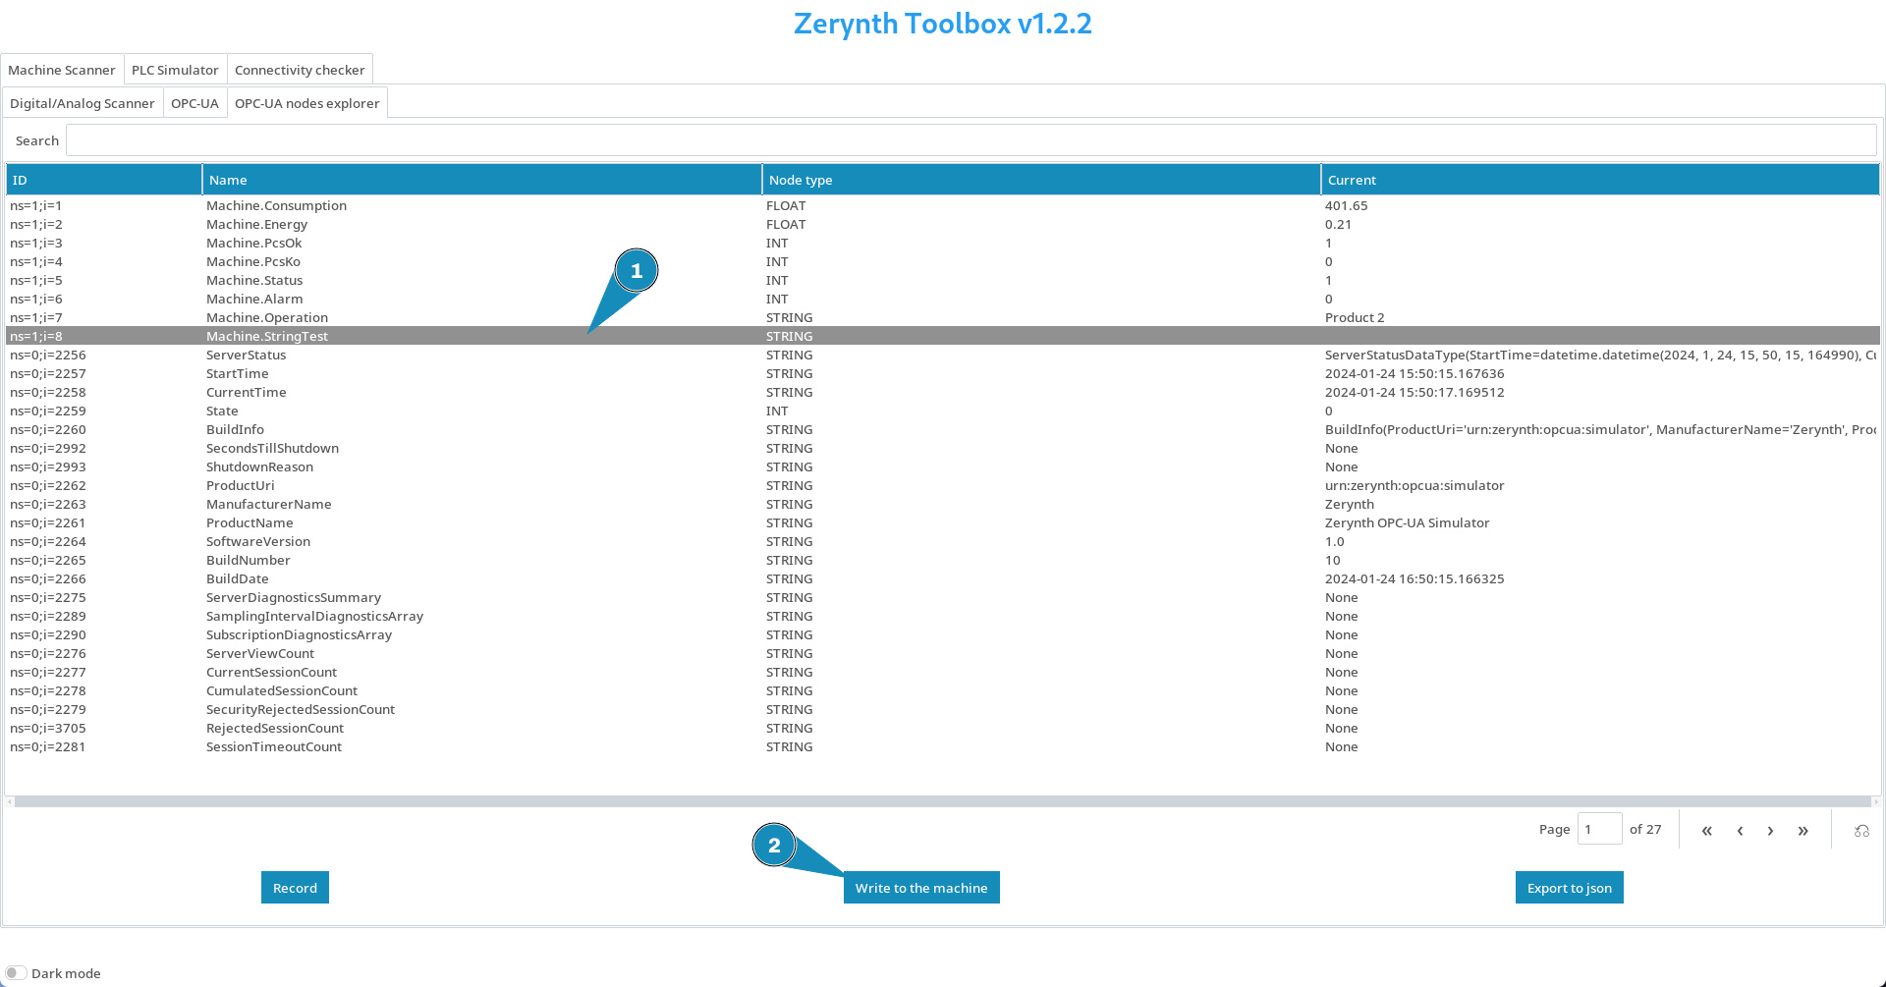Image resolution: width=1886 pixels, height=987 pixels.
Task: Select the SecurityRejectedSessionCount row
Action: 943,709
